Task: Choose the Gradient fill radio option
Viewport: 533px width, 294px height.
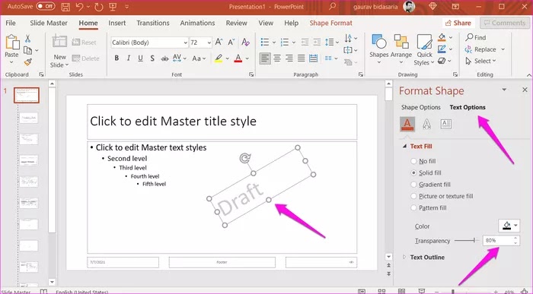Action: click(x=413, y=185)
